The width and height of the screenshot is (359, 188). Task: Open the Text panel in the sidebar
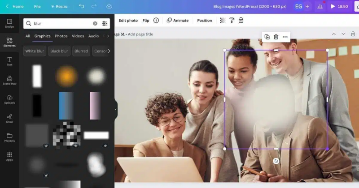tap(9, 61)
